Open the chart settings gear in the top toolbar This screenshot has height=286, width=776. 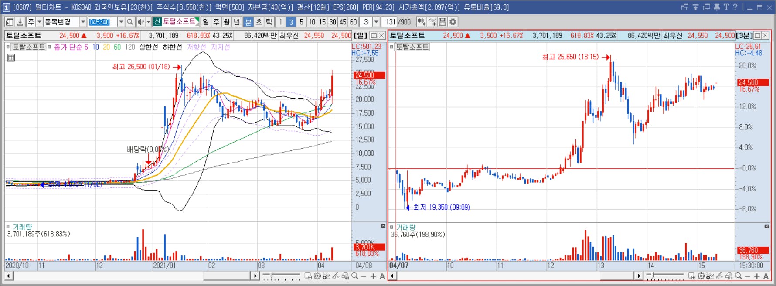[453, 22]
